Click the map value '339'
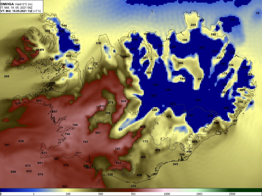Viewport: 262px width, 196px height. coord(110,175)
